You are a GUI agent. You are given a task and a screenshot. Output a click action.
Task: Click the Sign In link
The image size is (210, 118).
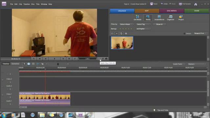pos(126,4)
